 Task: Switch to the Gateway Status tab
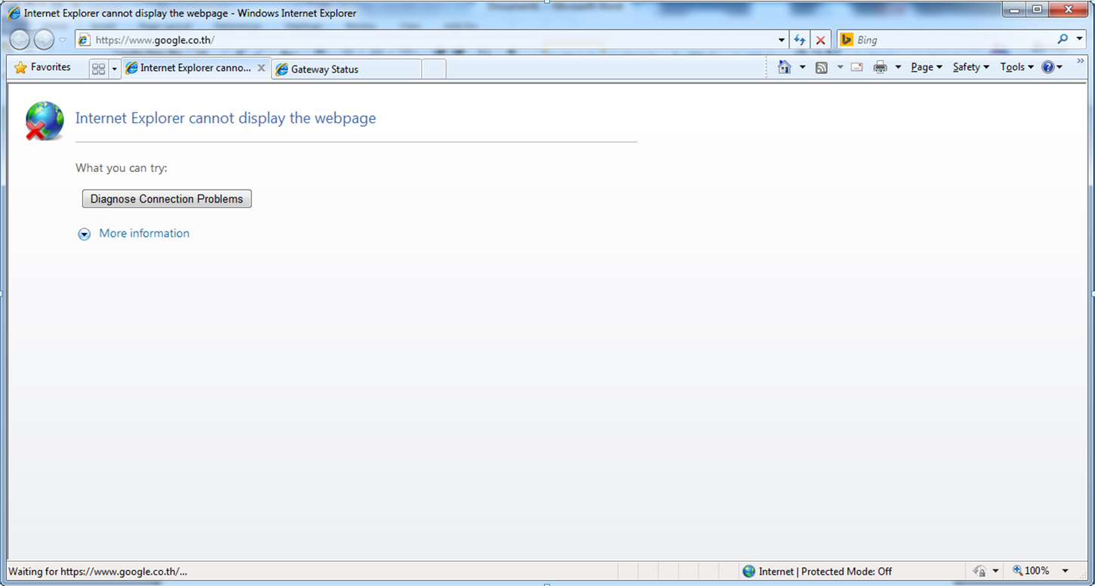point(346,69)
